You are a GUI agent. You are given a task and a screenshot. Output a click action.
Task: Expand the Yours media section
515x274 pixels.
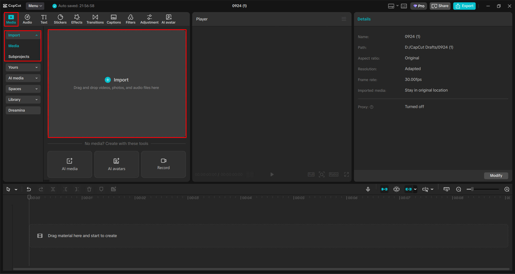(23, 67)
